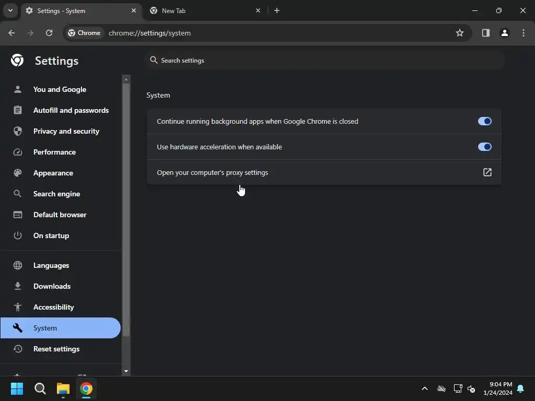The image size is (535, 401).
Task: Close the Settings - System tab
Action: pyautogui.click(x=134, y=10)
